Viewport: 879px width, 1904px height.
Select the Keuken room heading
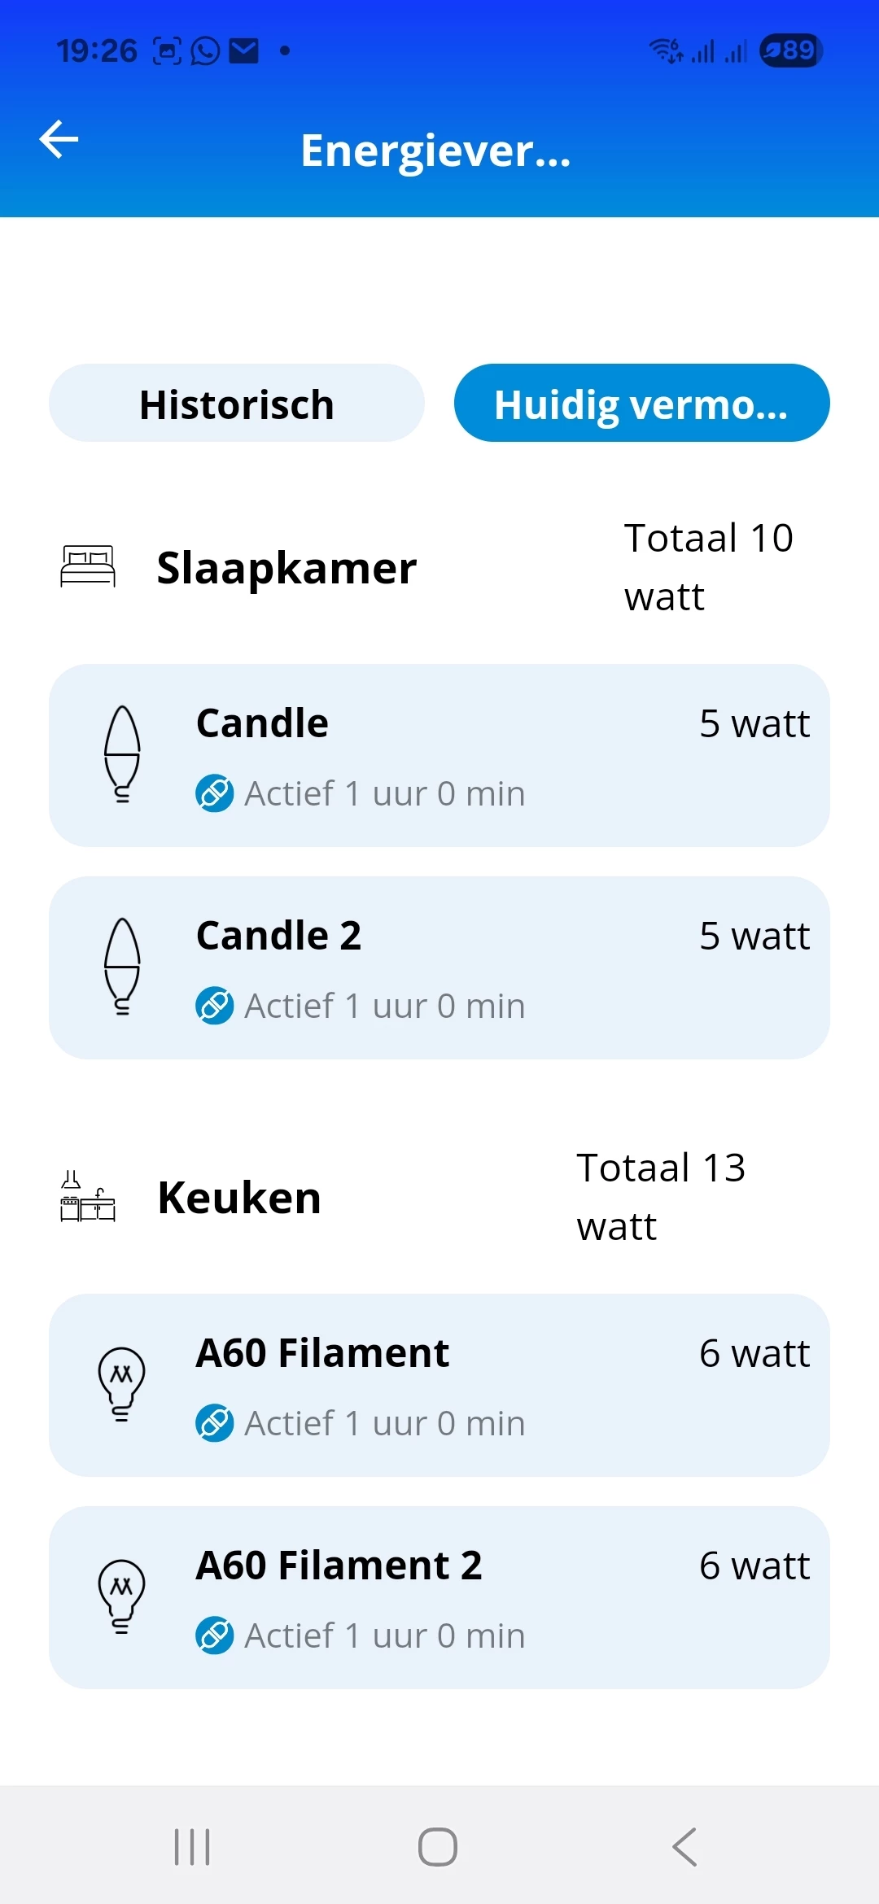point(239,1198)
